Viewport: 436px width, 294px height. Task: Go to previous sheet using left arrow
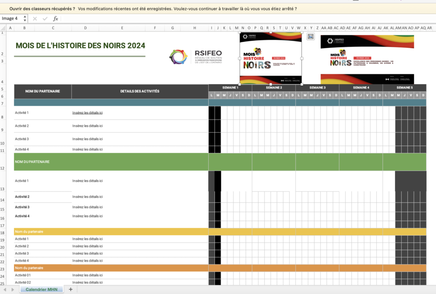click(5, 290)
